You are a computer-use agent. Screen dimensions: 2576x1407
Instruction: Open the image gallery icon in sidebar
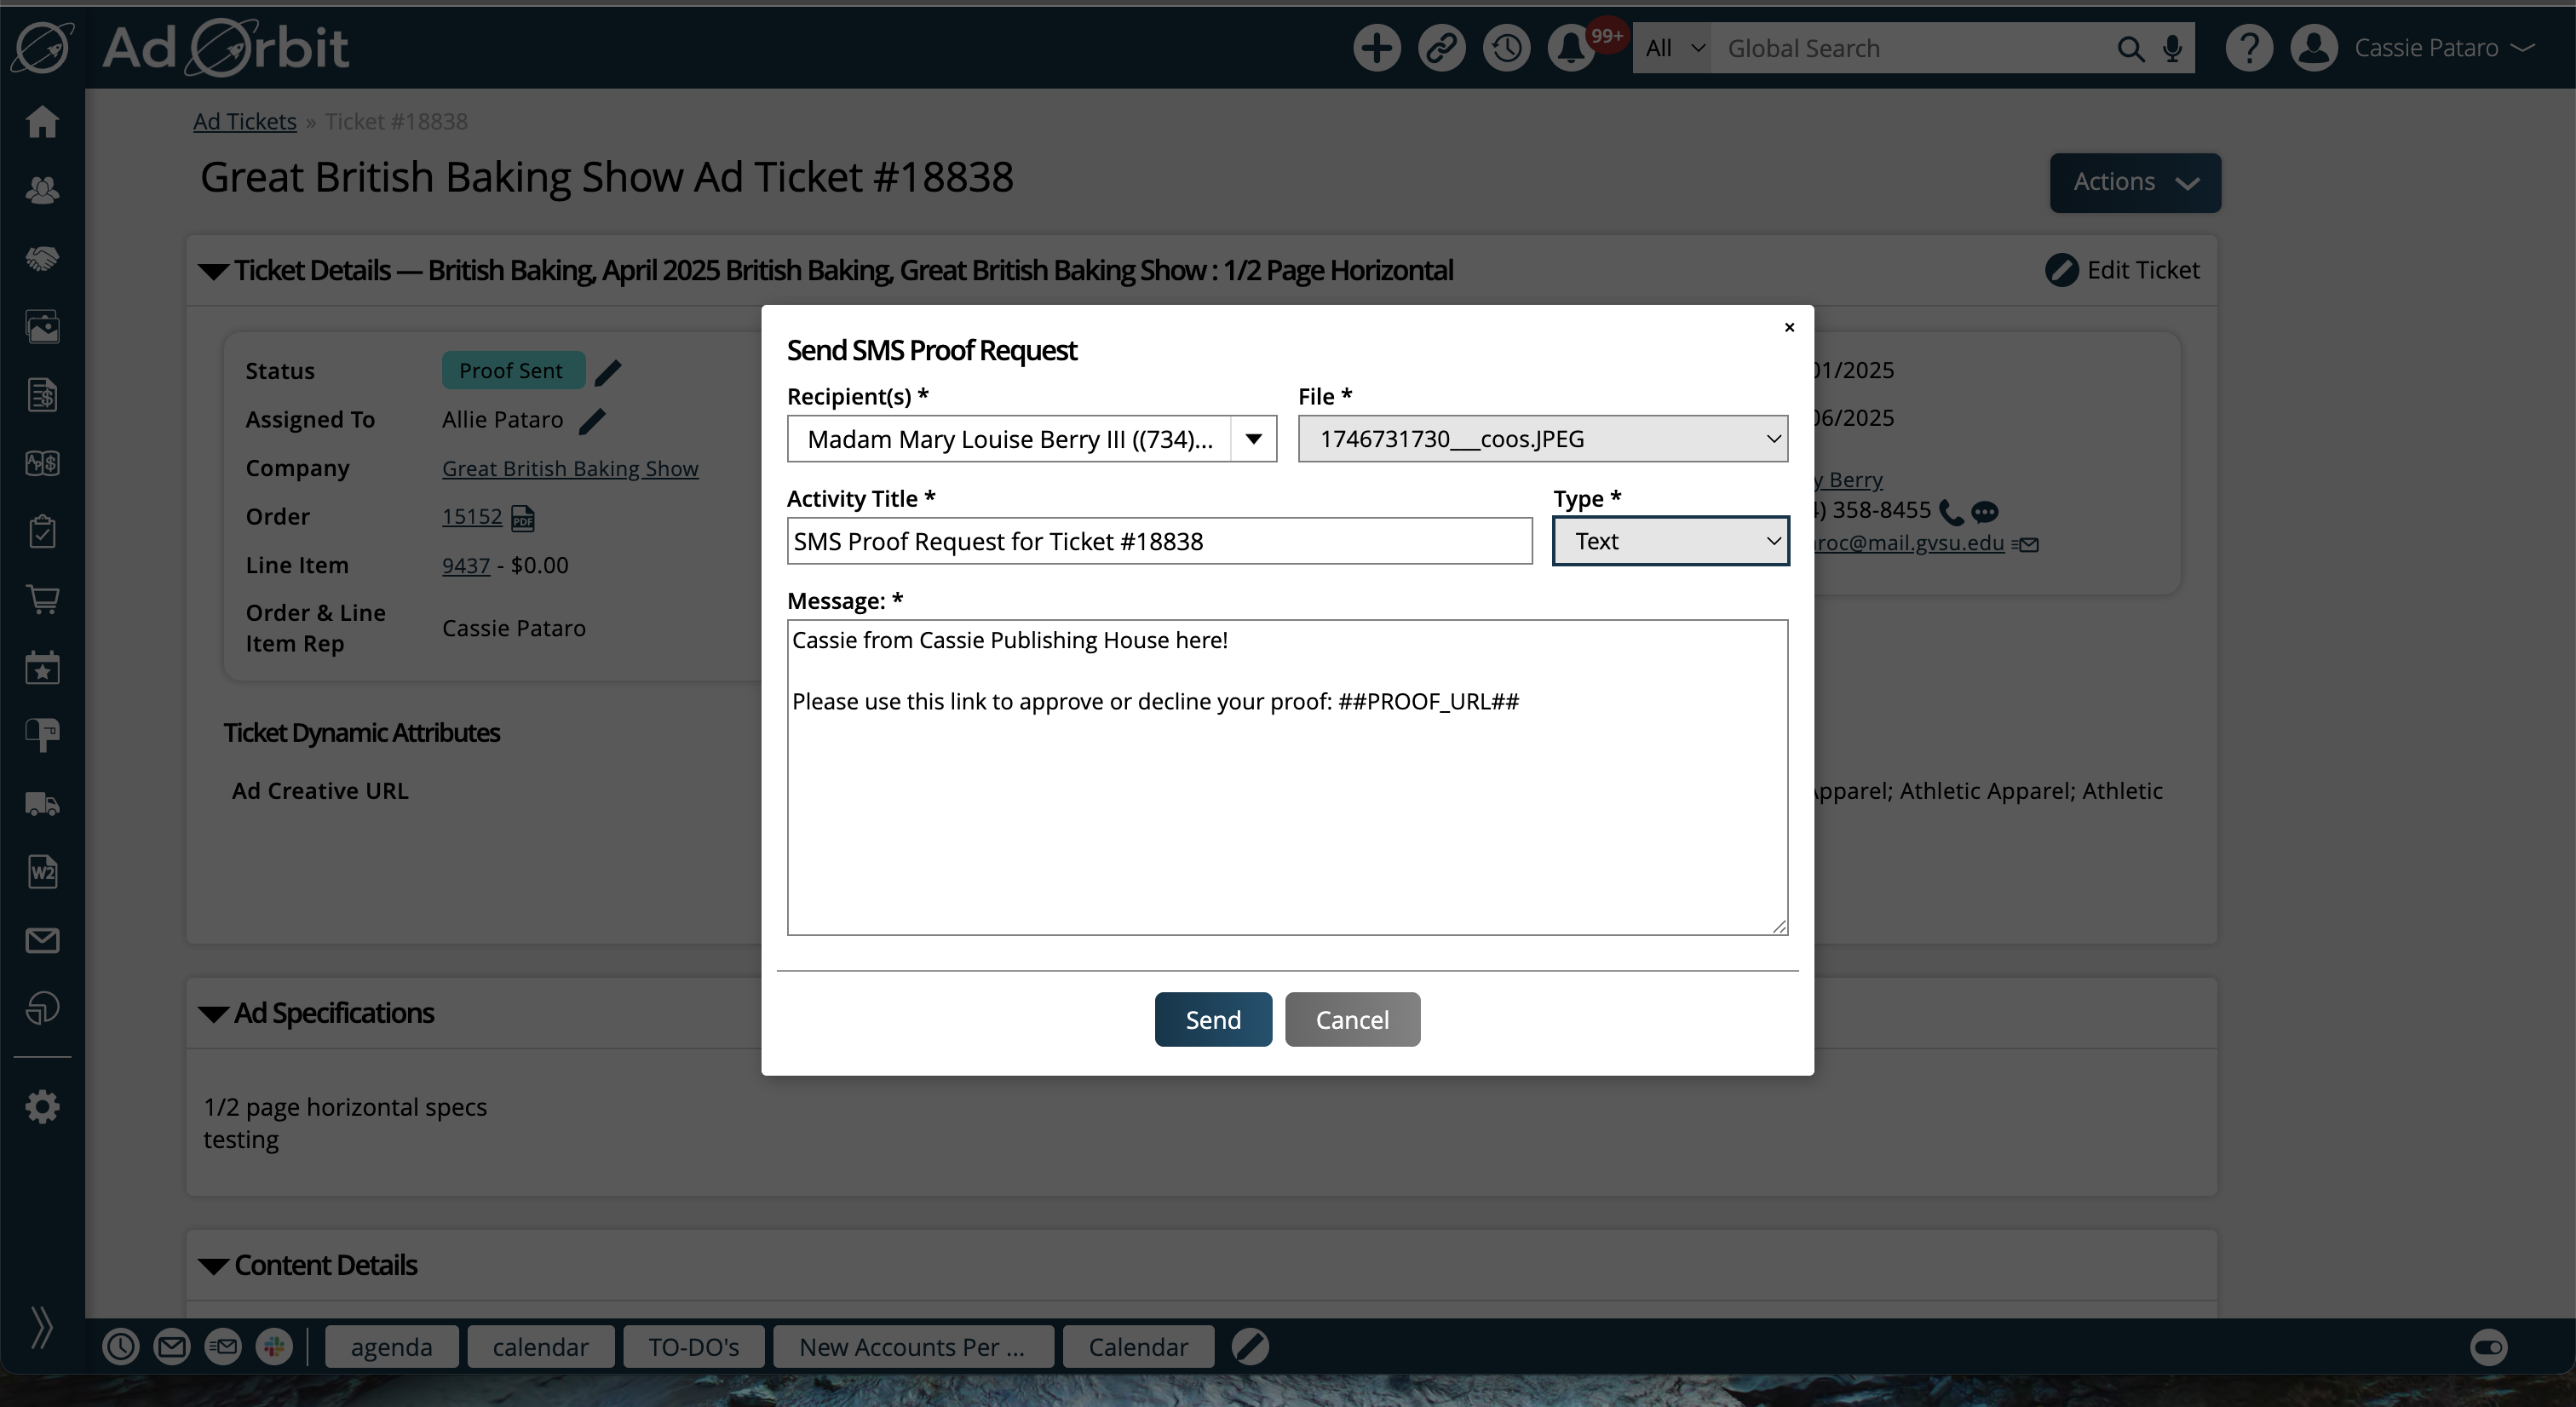point(42,326)
